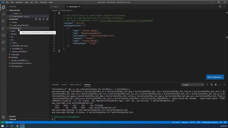Expand the Drivers folder
Viewport: 228px width, 128px height.
point(14,34)
